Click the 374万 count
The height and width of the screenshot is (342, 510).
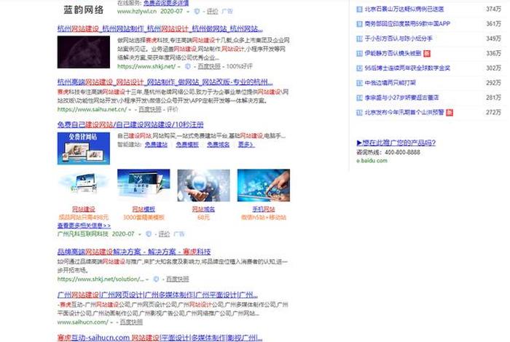(x=493, y=9)
